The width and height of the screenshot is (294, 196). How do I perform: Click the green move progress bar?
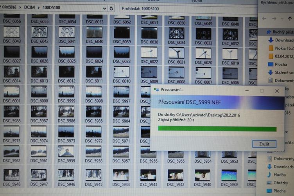217,129
